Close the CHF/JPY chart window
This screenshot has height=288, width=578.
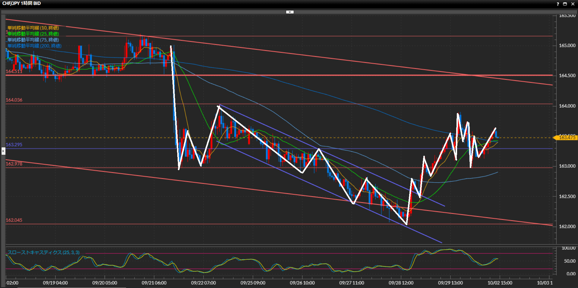tap(573, 4)
